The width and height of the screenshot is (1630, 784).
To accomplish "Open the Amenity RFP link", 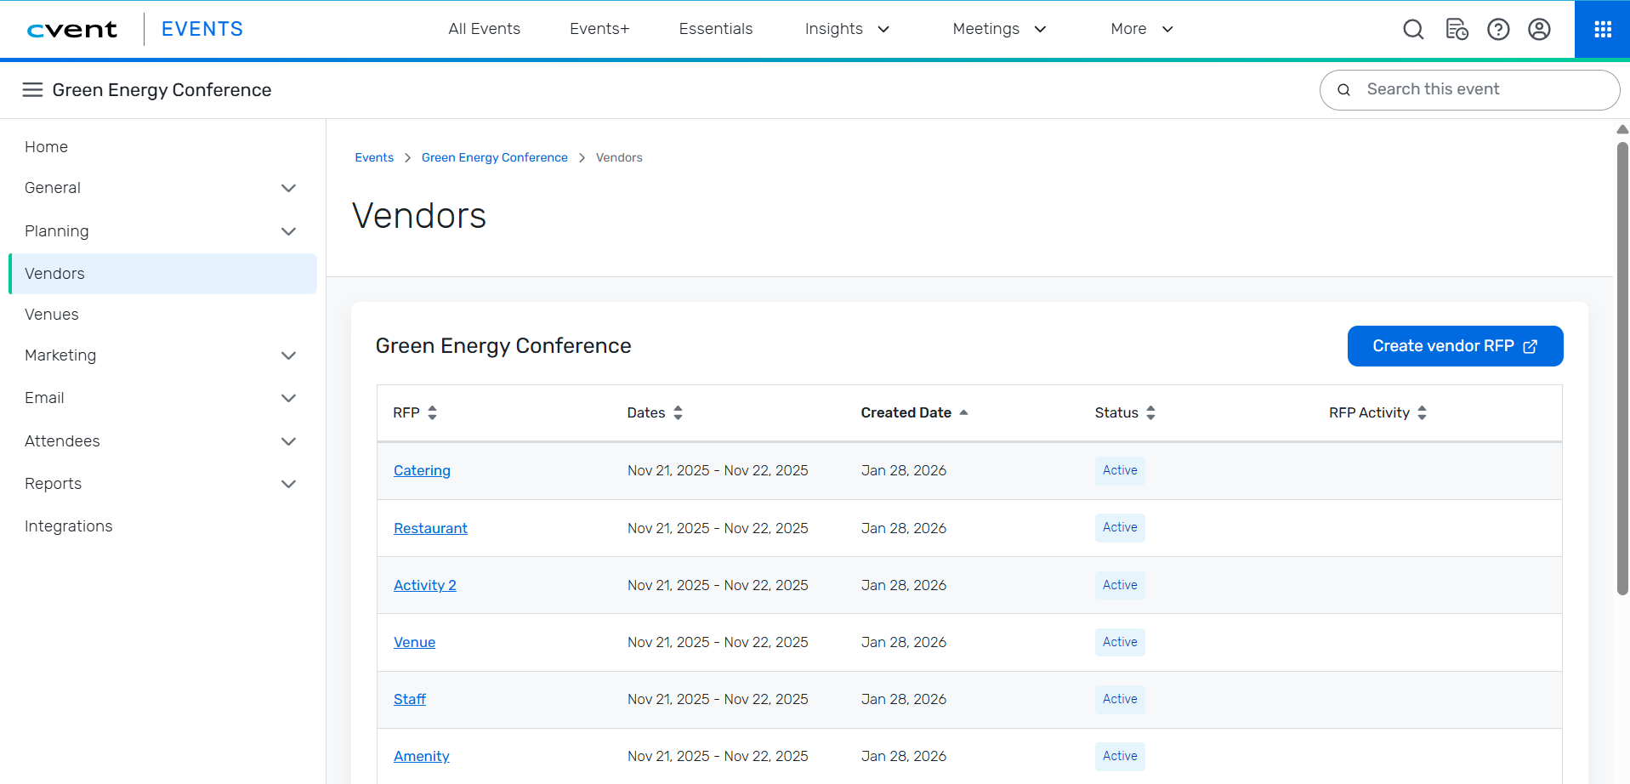I will [x=421, y=756].
